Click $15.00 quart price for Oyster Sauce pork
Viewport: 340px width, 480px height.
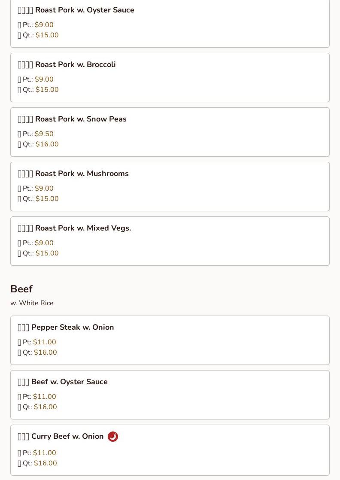[x=47, y=35]
